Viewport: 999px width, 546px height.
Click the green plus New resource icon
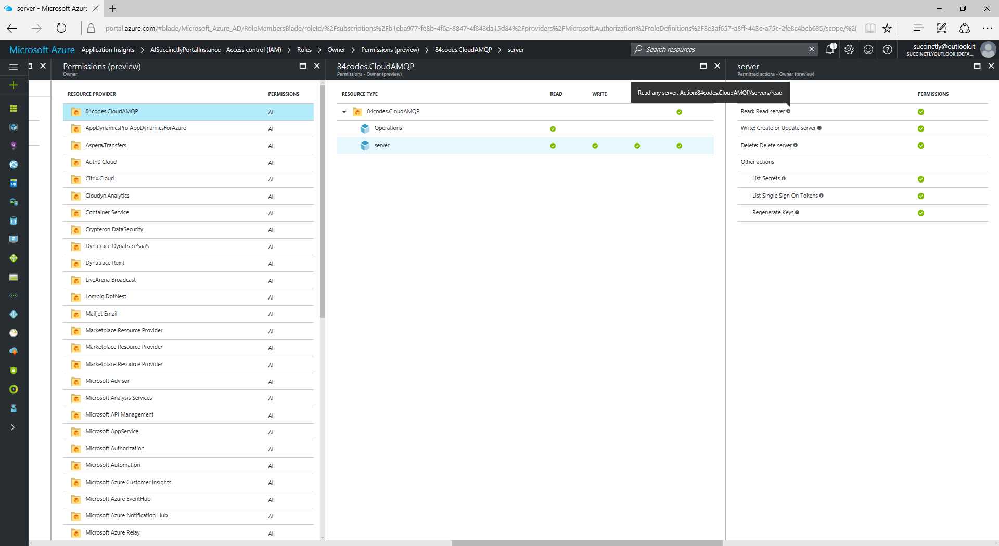14,85
